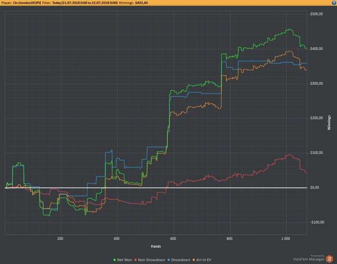Image resolution: width=337 pixels, height=264 pixels.
Task: Click the Hands axis title
Action: point(156,246)
